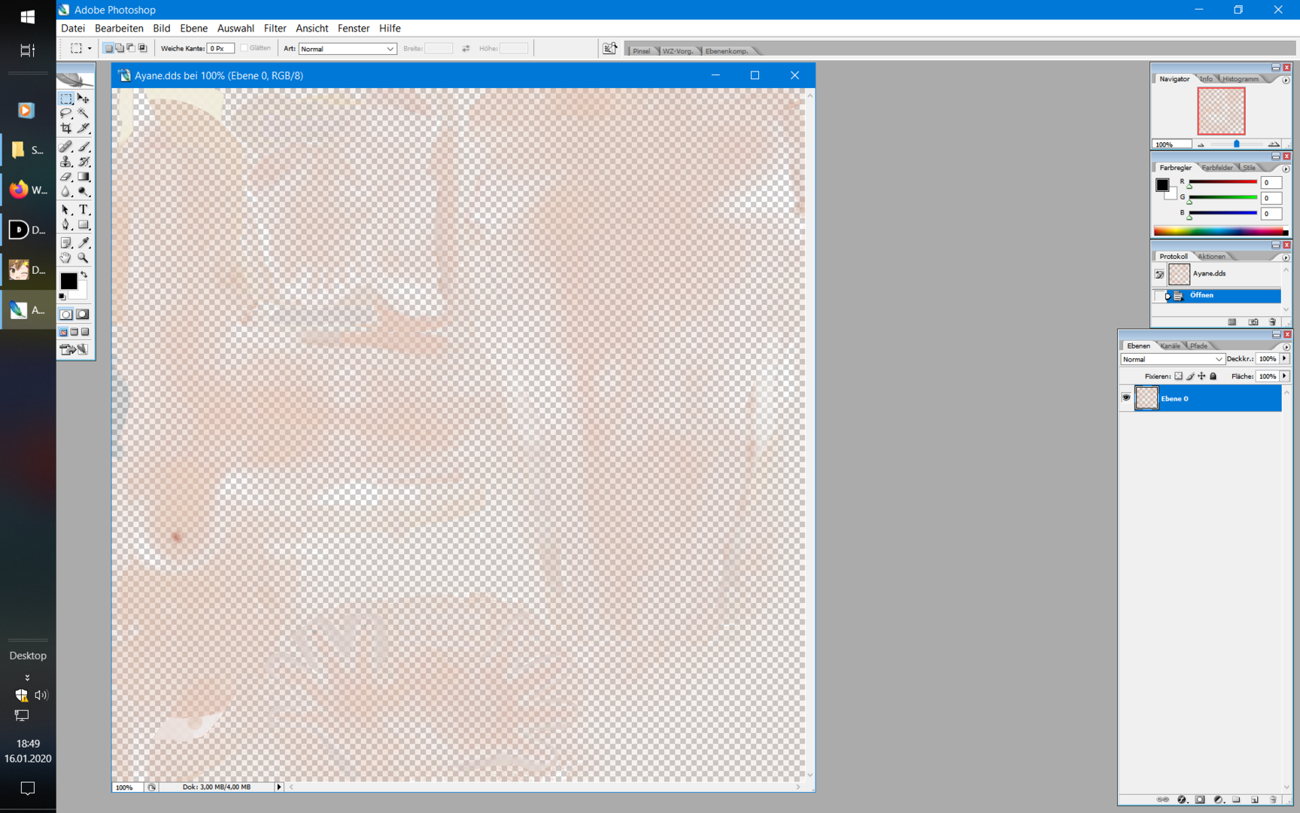The image size is (1300, 813).
Task: Select the Hand tool
Action: point(66,258)
